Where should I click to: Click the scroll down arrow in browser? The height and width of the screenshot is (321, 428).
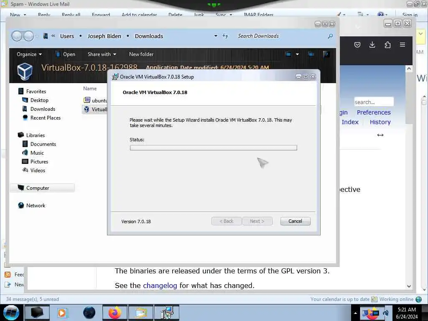click(409, 286)
